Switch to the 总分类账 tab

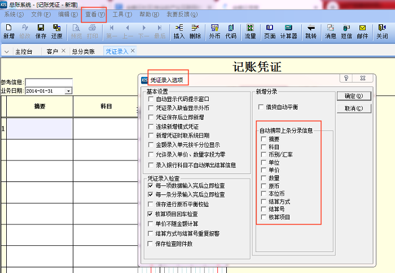(83, 51)
